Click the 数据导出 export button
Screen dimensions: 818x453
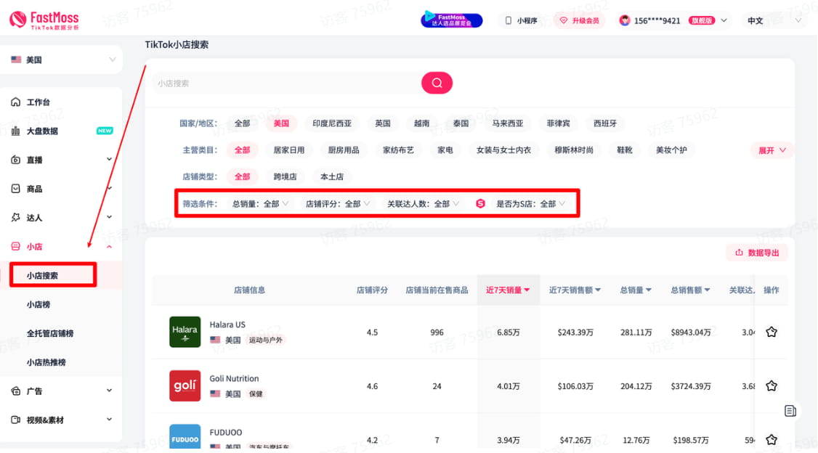coord(757,253)
